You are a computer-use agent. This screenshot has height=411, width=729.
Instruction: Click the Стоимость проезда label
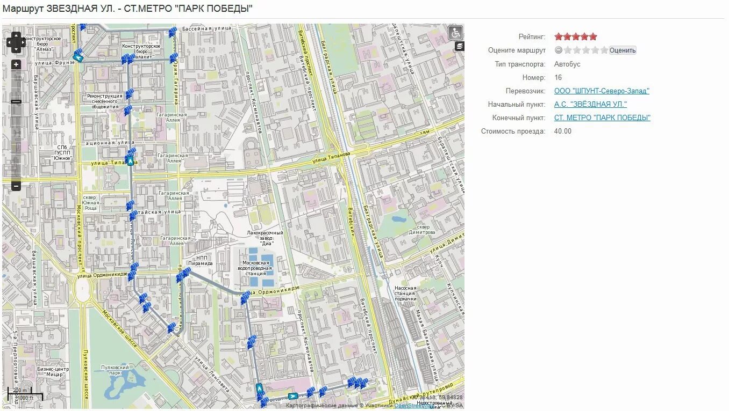tap(513, 131)
